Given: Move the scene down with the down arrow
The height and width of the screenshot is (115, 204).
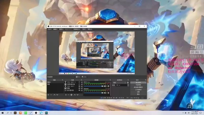Looking at the screenshot, I should 57,95.
